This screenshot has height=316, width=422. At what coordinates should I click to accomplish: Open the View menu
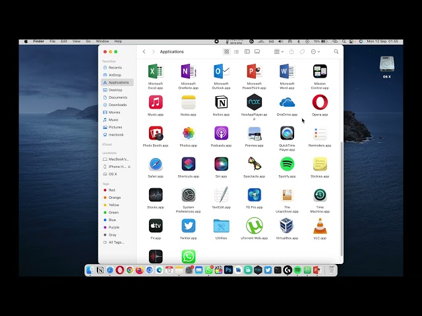coord(76,41)
